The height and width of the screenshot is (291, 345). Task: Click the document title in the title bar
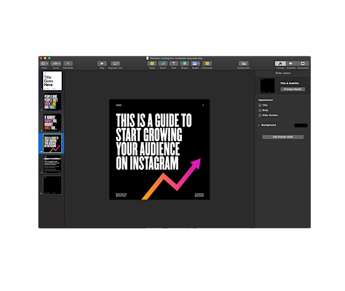coord(176,58)
